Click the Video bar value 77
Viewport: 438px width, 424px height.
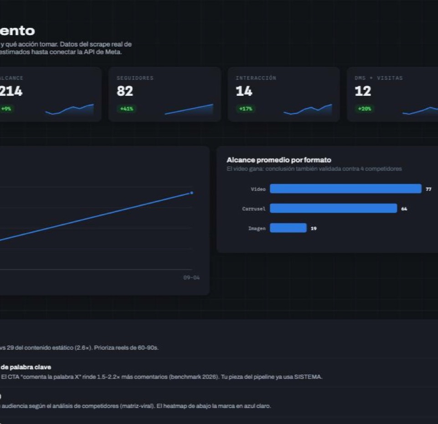point(428,189)
